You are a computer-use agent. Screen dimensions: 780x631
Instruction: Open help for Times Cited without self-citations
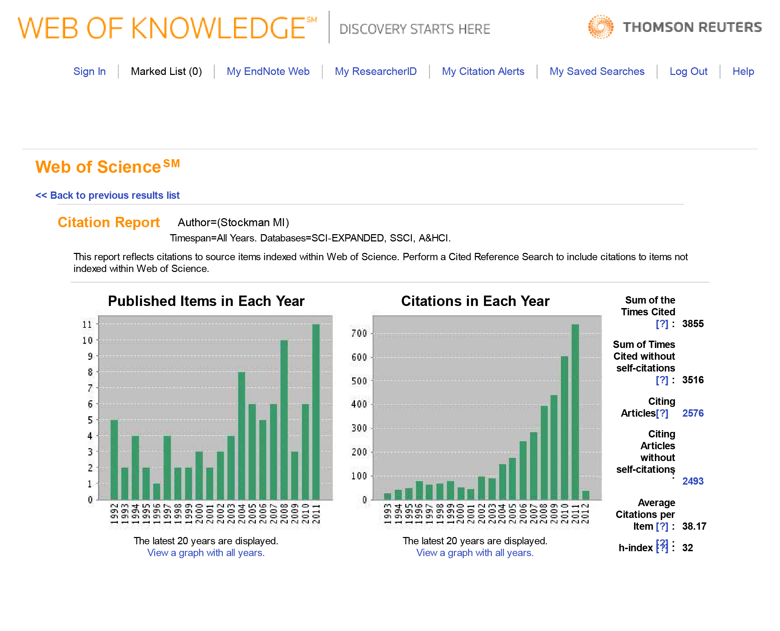click(661, 380)
